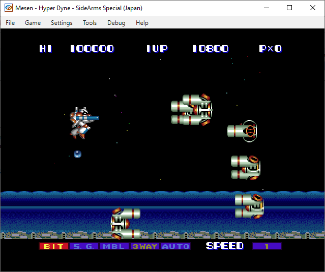This screenshot has height=272, width=325.
Task: Click the 1UP label
Action: (x=157, y=49)
